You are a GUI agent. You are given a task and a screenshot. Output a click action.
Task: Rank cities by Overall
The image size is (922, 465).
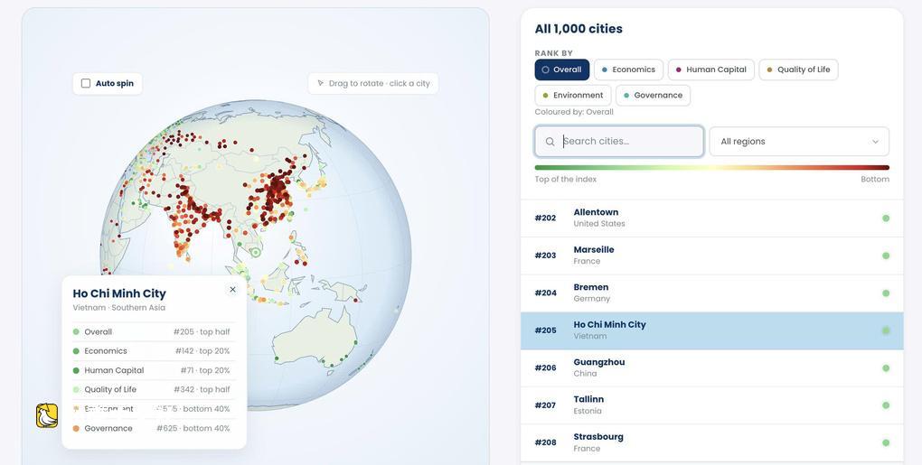click(561, 70)
